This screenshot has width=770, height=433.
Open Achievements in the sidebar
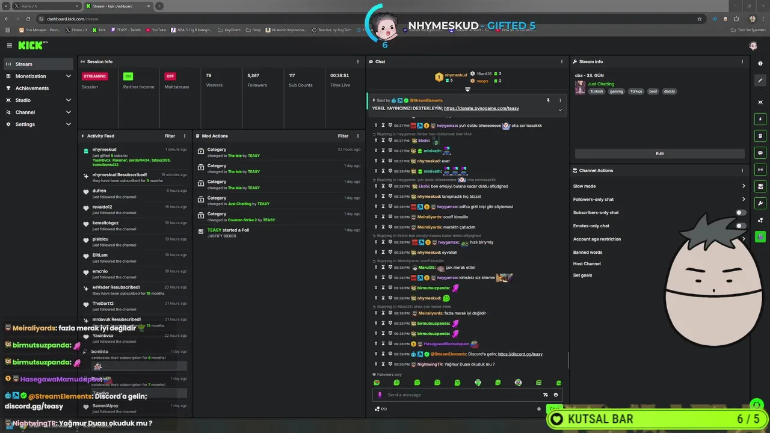[38, 88]
